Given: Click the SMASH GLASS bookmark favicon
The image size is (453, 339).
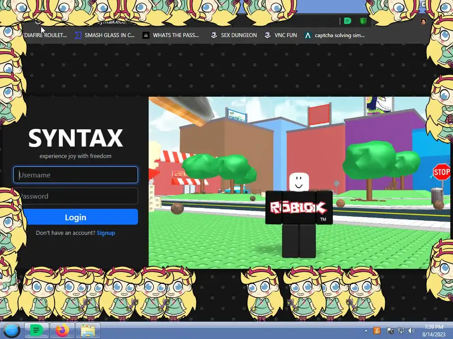Looking at the screenshot, I should (78, 35).
